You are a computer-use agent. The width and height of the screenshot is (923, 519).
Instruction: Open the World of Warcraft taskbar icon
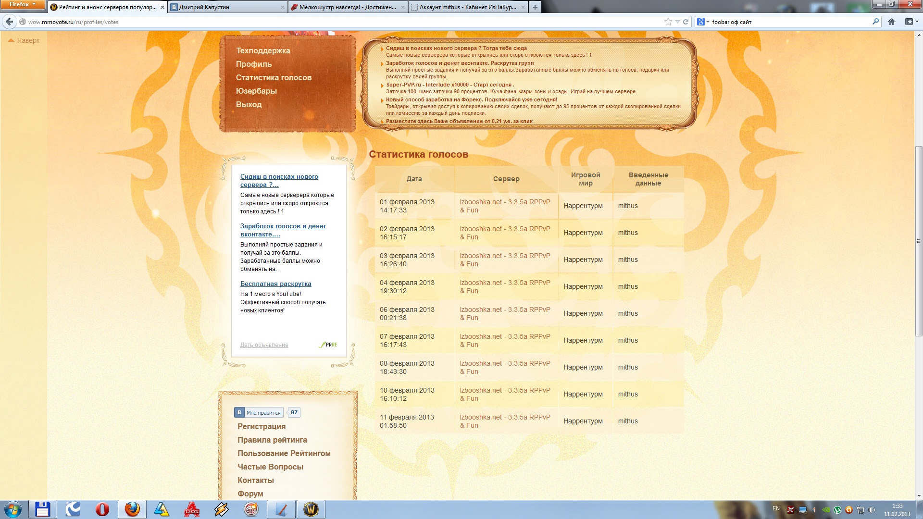click(311, 509)
